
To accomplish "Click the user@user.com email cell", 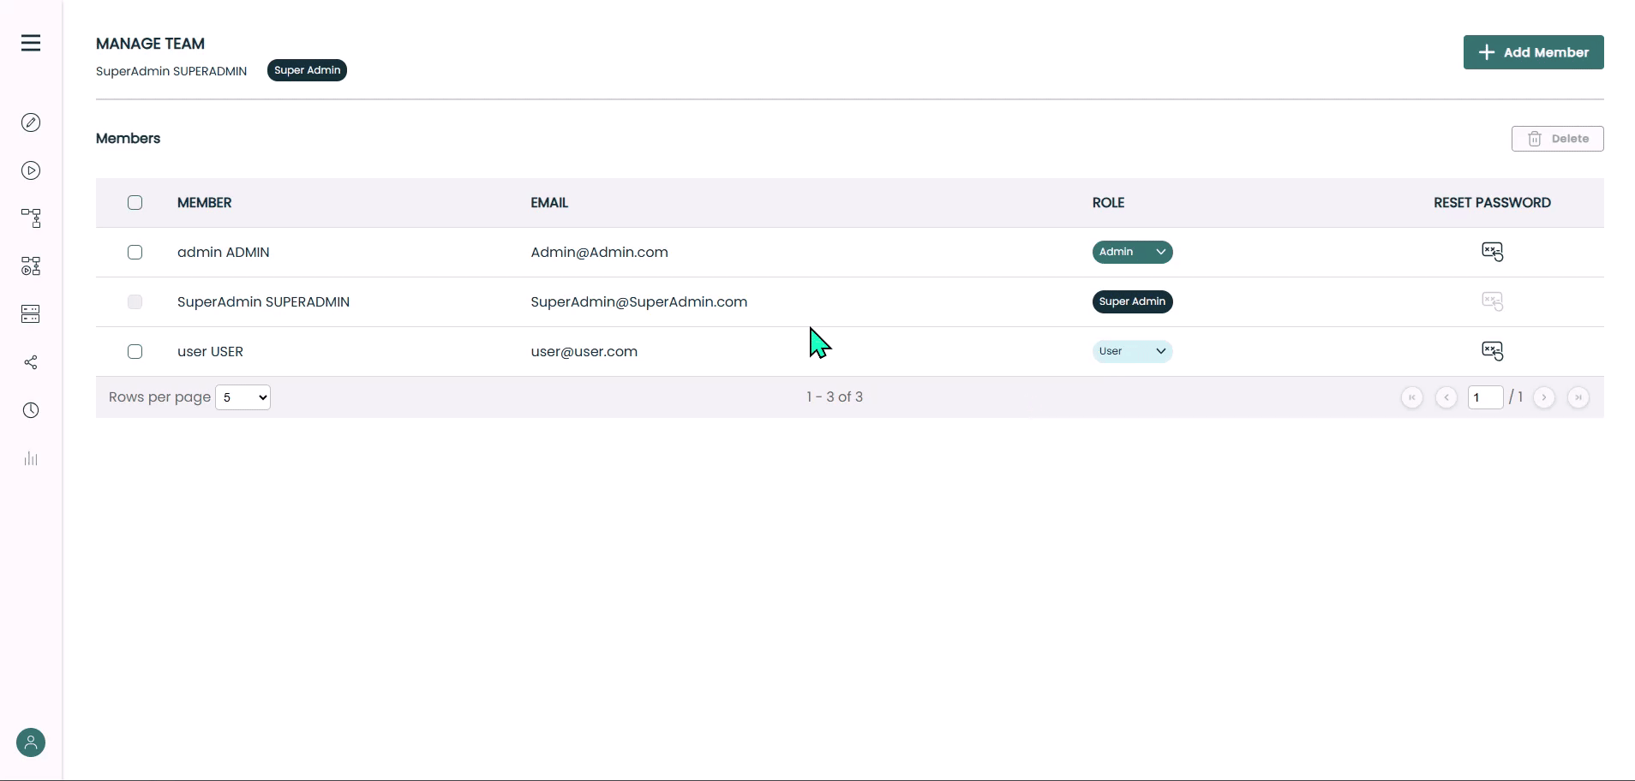I will click(x=584, y=352).
